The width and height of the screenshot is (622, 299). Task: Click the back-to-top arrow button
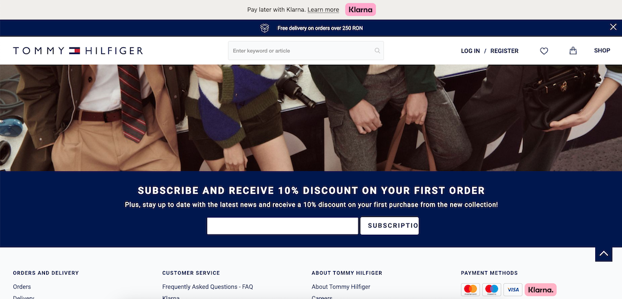tap(603, 253)
